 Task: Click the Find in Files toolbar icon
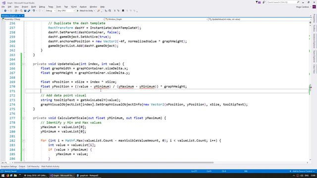pos(99,11)
